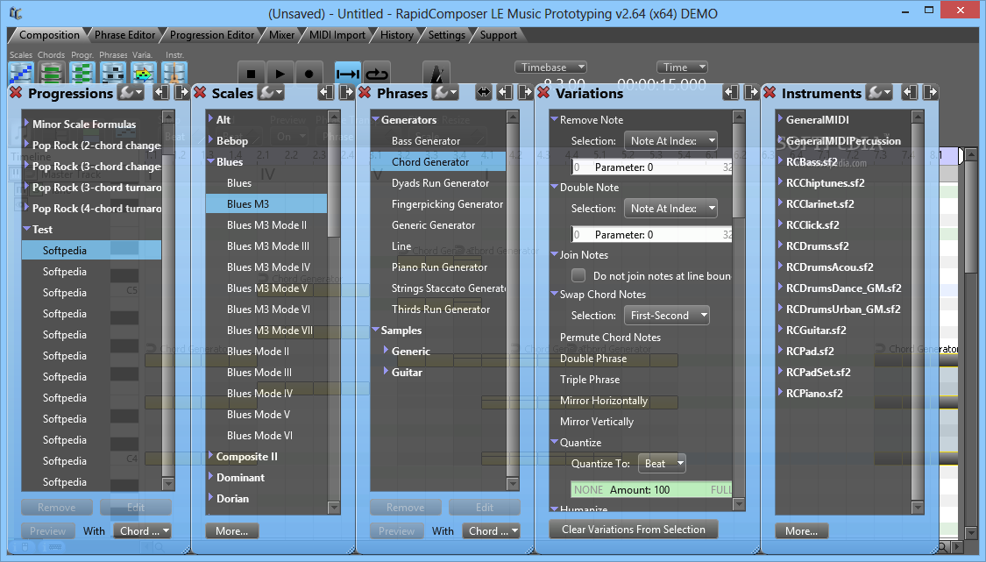Open the Mixer tab
Screen dimensions: 986x562
click(281, 35)
